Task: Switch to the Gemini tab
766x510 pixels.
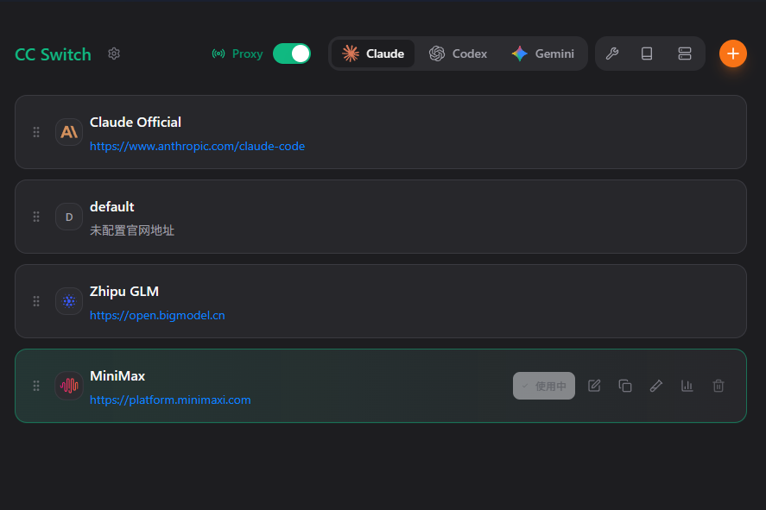Action: coord(542,54)
